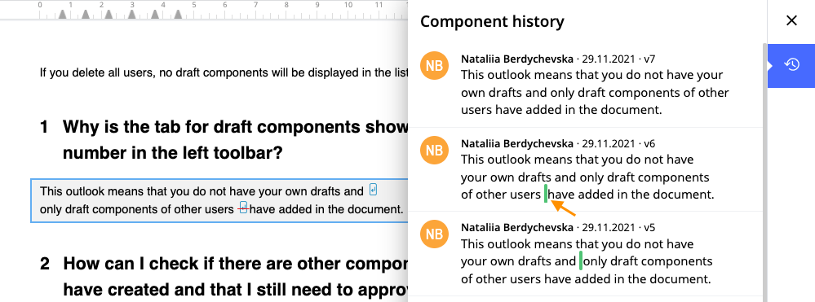Open version v7 history entry text
Viewport: 815px width, 302px height.
coord(595,92)
